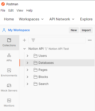The width and height of the screenshot is (95, 111).
Task: Open the Help menu
Action: [29, 11]
